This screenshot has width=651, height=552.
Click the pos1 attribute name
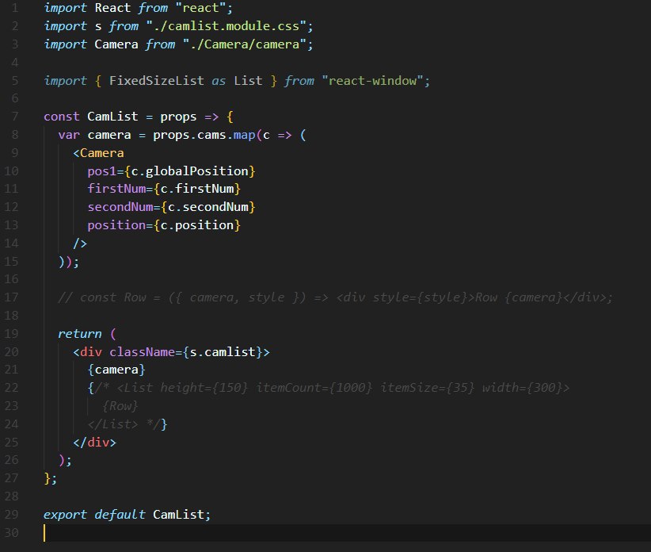pos(101,171)
